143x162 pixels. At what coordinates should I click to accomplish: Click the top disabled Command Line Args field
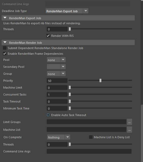pos(88,4)
